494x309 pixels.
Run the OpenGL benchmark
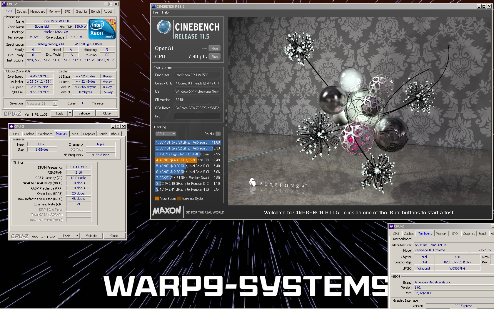(215, 49)
